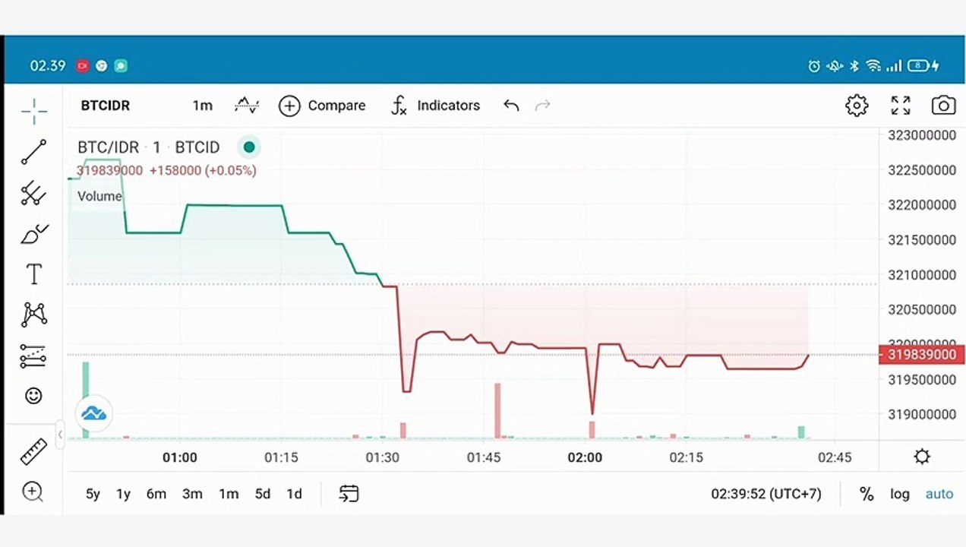Tap the Wi-Fi status icon

[873, 66]
